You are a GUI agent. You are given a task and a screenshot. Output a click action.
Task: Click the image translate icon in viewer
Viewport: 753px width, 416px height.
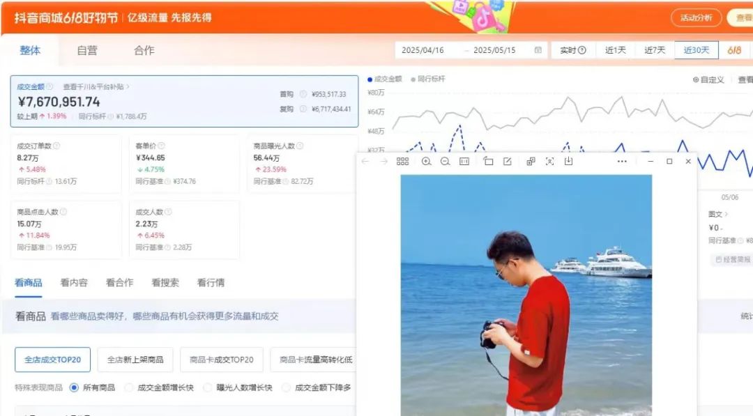tap(531, 161)
